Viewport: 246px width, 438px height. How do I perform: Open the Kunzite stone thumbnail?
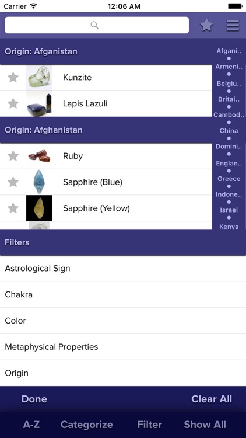pyautogui.click(x=39, y=77)
